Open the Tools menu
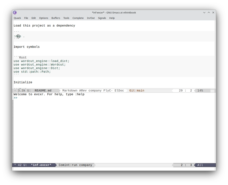 click(66, 18)
